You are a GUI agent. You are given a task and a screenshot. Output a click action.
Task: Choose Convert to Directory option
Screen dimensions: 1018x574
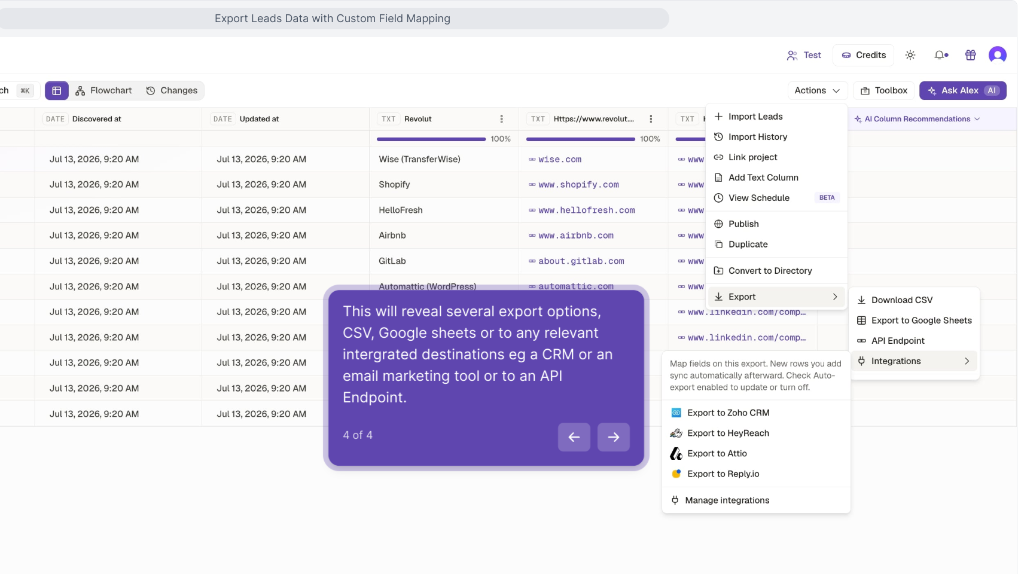[x=777, y=271]
